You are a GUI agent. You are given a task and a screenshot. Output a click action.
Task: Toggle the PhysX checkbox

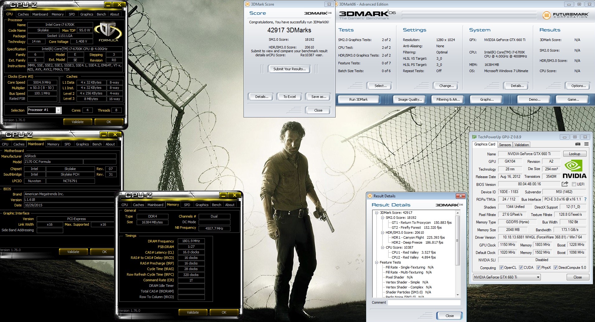point(538,268)
